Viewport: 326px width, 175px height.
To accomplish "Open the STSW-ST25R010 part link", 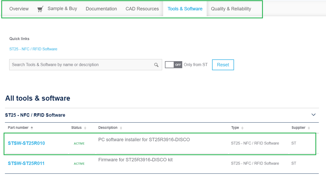I will [26, 143].
